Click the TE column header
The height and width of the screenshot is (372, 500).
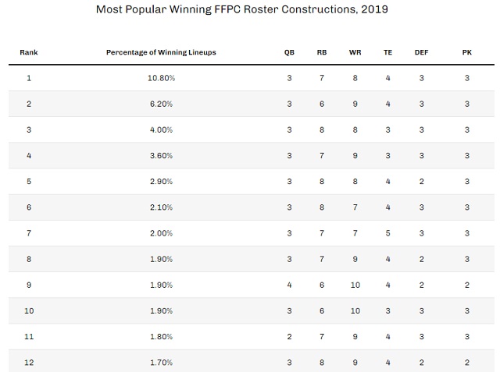pyautogui.click(x=387, y=52)
